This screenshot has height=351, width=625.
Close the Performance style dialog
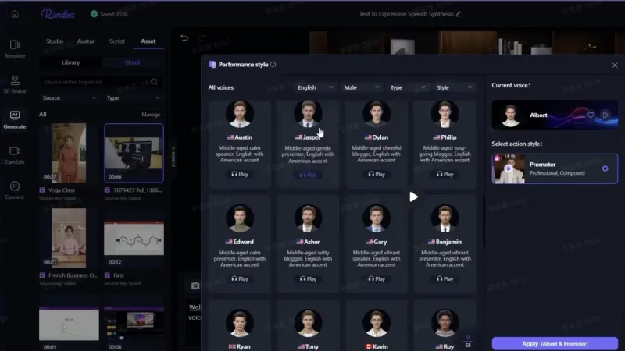tap(615, 65)
